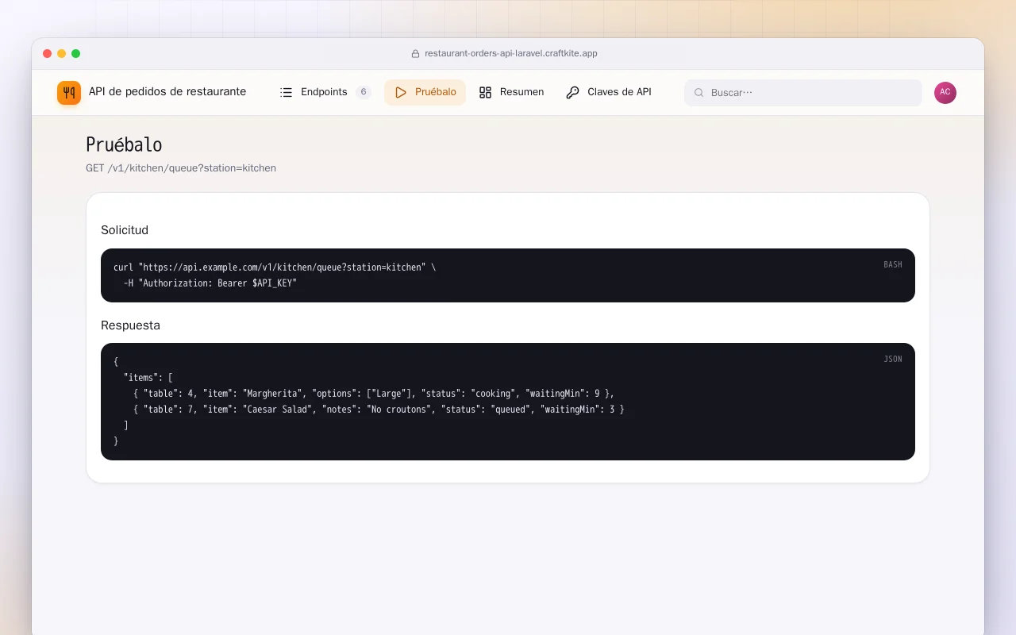Open the Endpoints tab
1016x635 pixels.
tap(325, 92)
